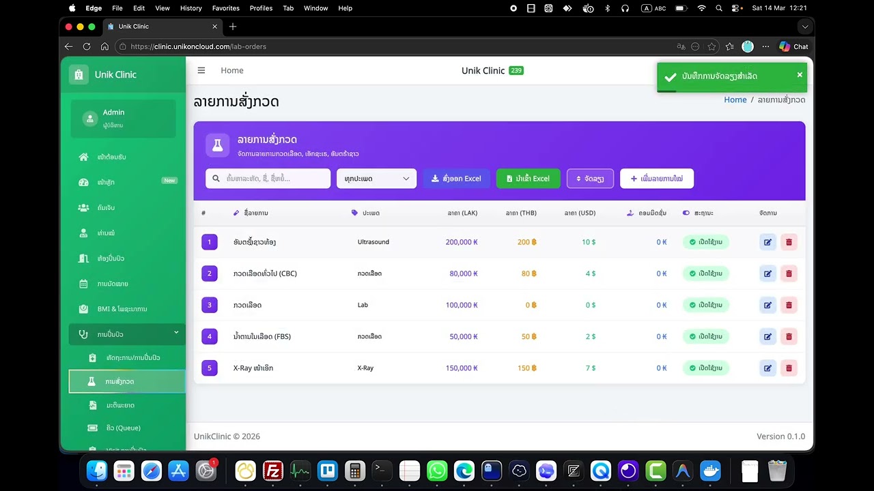874x491 pixels.
Task: Click the green Import Excel button
Action: point(528,179)
